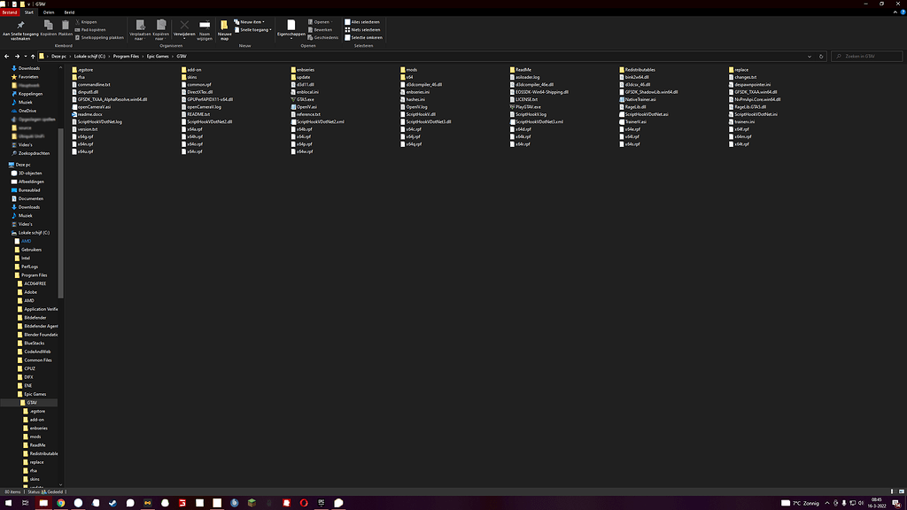This screenshot has width=907, height=510.
Task: Switch to the Beeld ribbon tab
Action: (68, 12)
